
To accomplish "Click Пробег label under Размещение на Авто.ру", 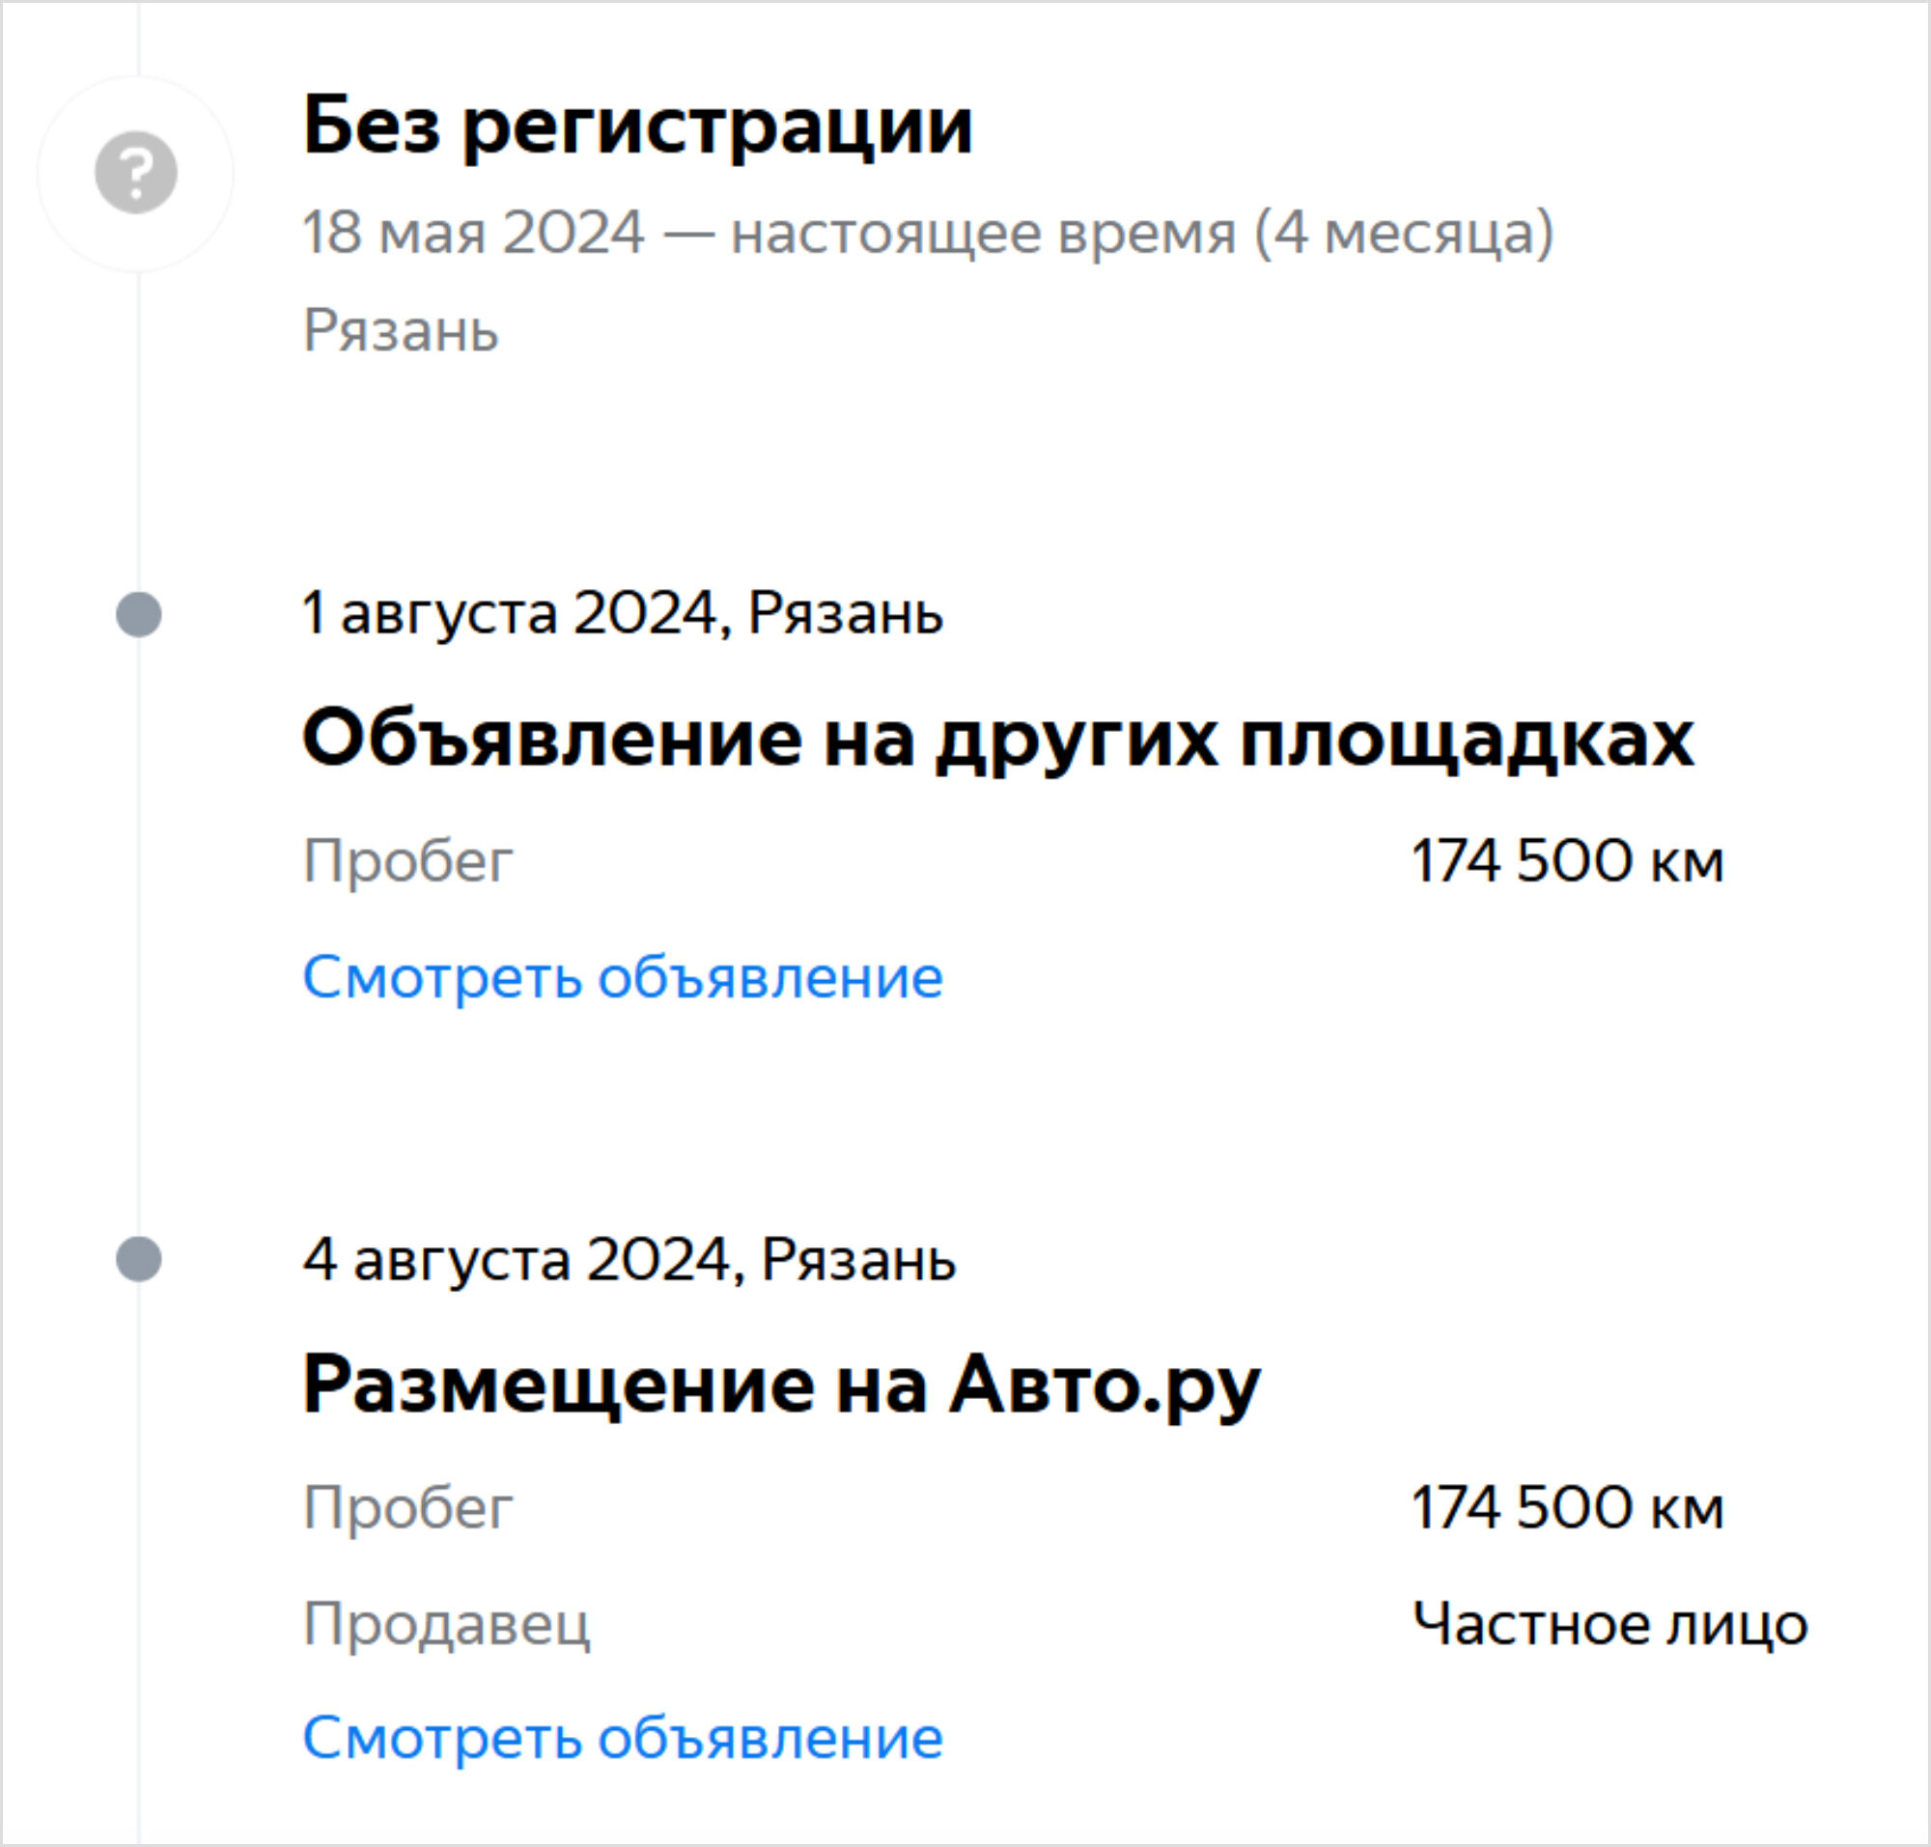I will coord(407,1508).
